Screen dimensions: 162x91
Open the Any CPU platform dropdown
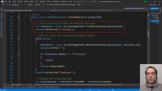click(x=40, y=5)
